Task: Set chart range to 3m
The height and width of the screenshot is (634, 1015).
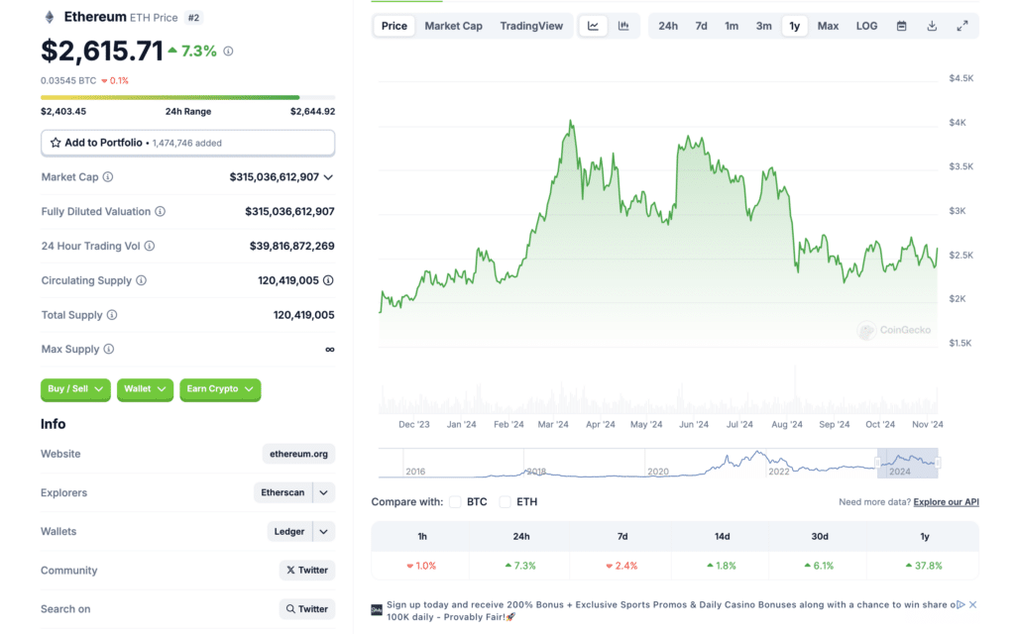Action: [764, 26]
